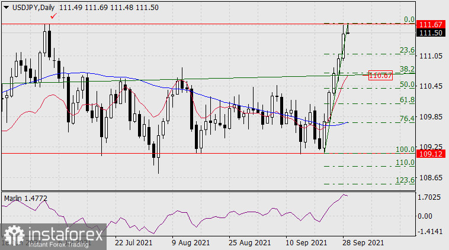Select the black 111.50 current price tag
Screen dimensions: 449x250
(x=430, y=33)
